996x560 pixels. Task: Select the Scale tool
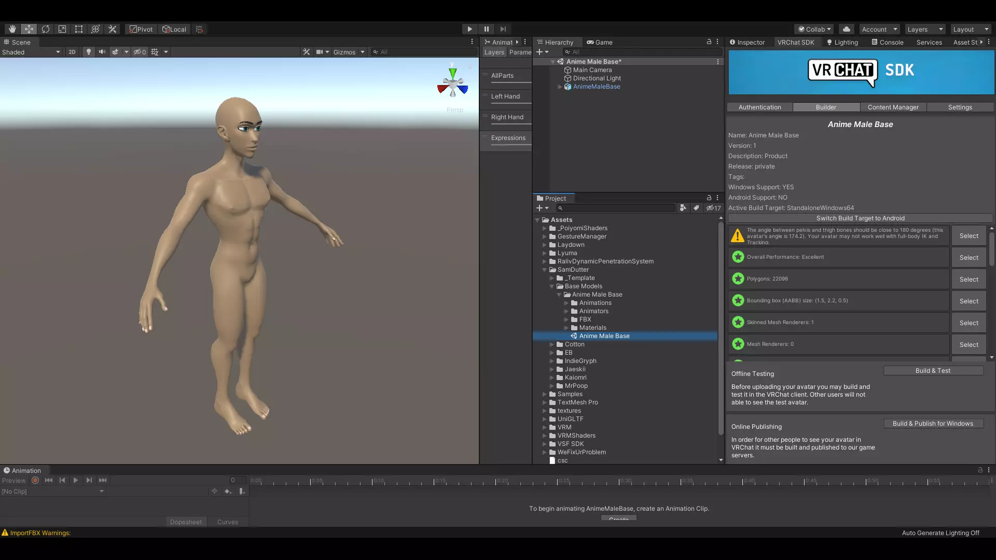click(x=62, y=29)
